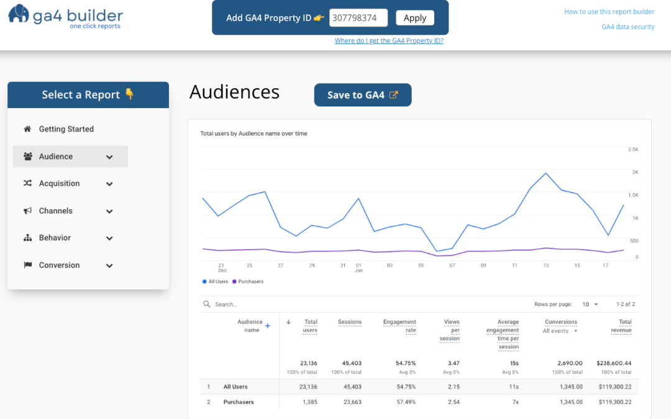Screen dimensions: 671x419
Task: Open 'How to use this report builder' link
Action: click(609, 12)
